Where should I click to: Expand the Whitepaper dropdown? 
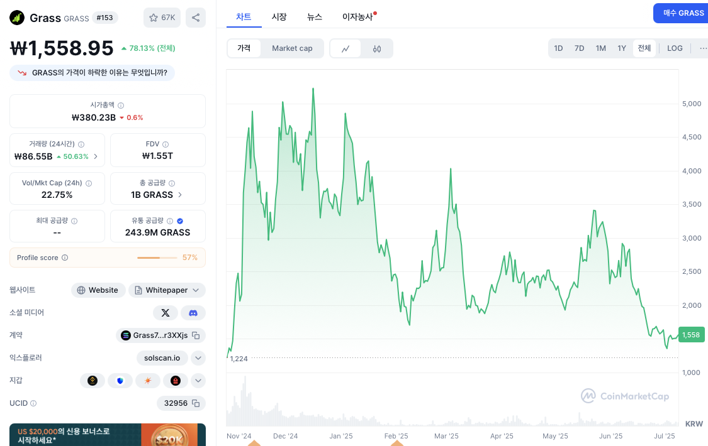196,290
